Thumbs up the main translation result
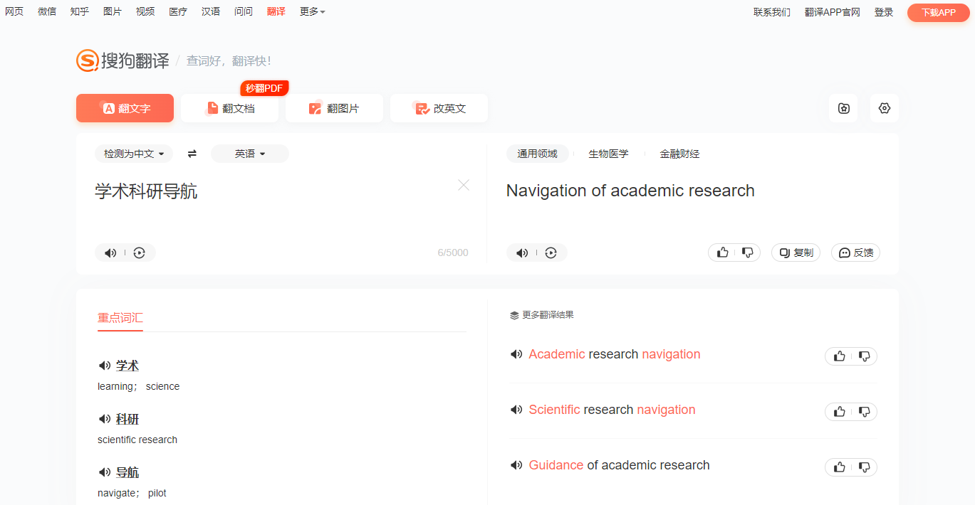This screenshot has height=505, width=975. [722, 253]
